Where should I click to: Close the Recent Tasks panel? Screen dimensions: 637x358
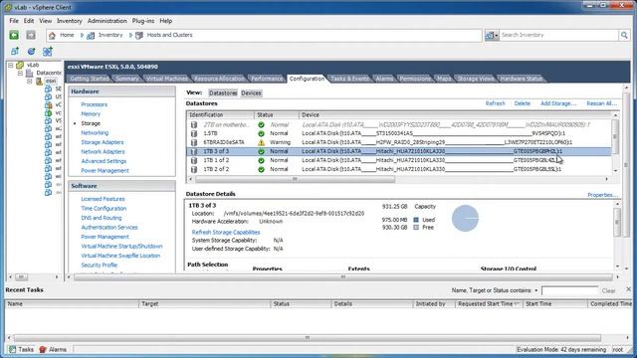pos(628,289)
